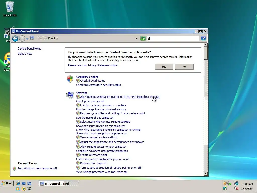This screenshot has width=257, height=193.
Task: Clear the search with the X button
Action: click(203, 38)
